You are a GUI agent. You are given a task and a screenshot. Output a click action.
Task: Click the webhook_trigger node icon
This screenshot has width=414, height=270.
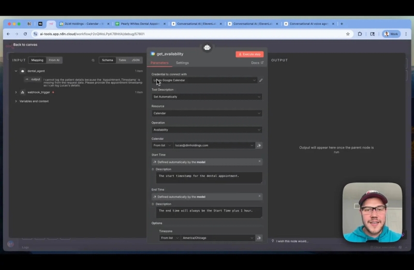[23, 92]
